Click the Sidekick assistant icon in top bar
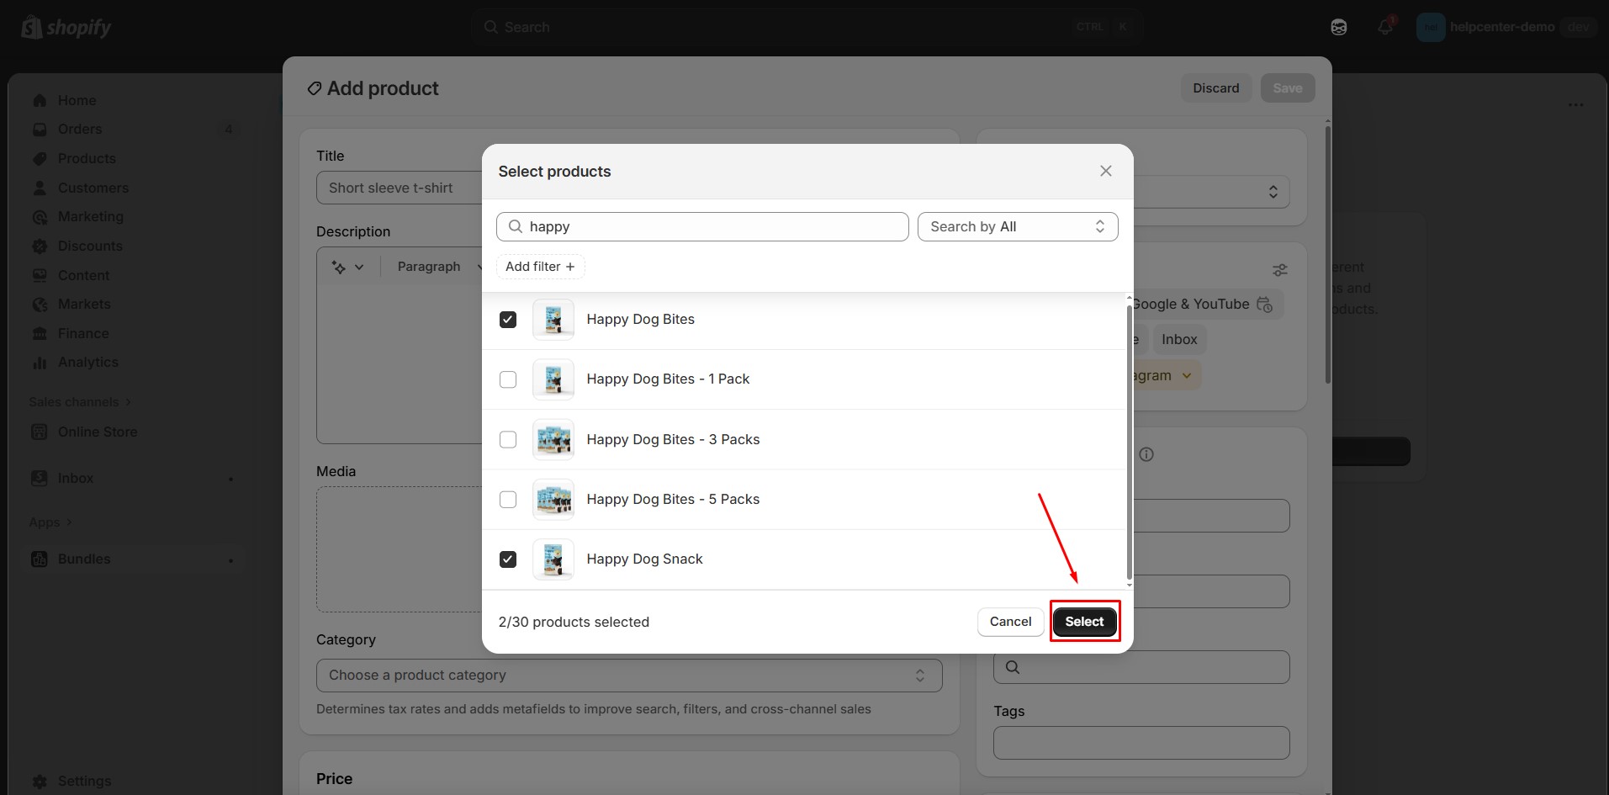The width and height of the screenshot is (1609, 795). [x=1338, y=27]
